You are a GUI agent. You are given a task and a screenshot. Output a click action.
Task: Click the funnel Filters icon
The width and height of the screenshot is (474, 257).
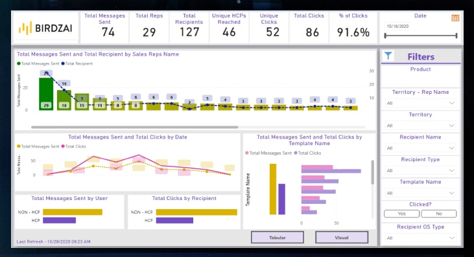[x=388, y=56]
